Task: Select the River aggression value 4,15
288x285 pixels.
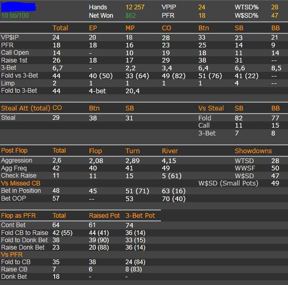Action: click(169, 161)
